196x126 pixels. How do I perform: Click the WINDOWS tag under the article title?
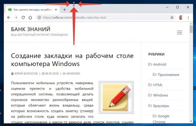[73, 74]
